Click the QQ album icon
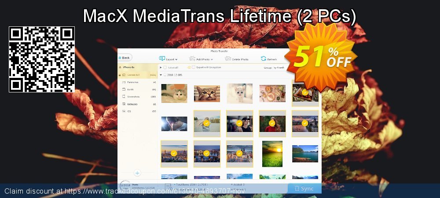 click(124, 111)
